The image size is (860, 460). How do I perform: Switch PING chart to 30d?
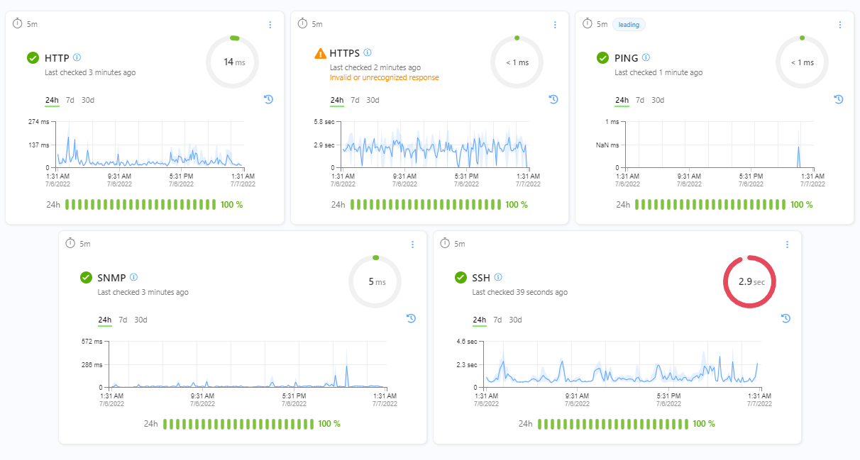(x=658, y=100)
